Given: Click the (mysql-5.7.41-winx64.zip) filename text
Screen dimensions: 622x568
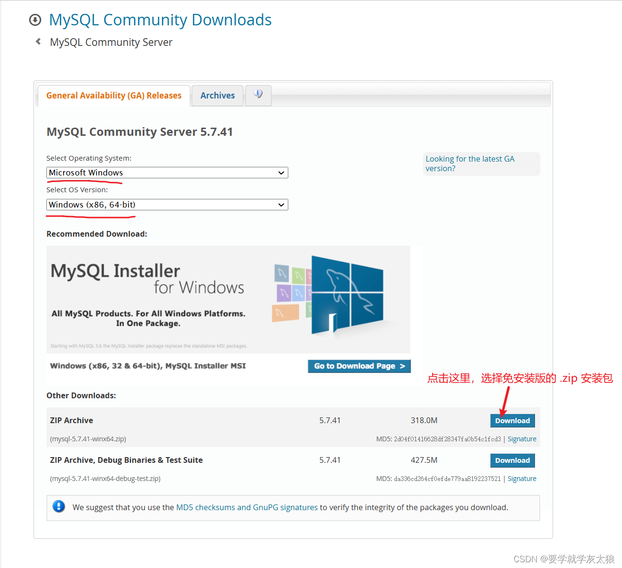Looking at the screenshot, I should click(x=88, y=439).
